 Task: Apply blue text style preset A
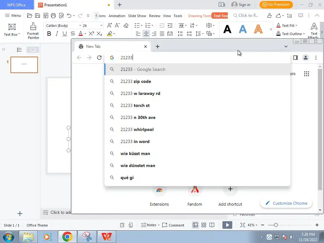click(x=243, y=29)
